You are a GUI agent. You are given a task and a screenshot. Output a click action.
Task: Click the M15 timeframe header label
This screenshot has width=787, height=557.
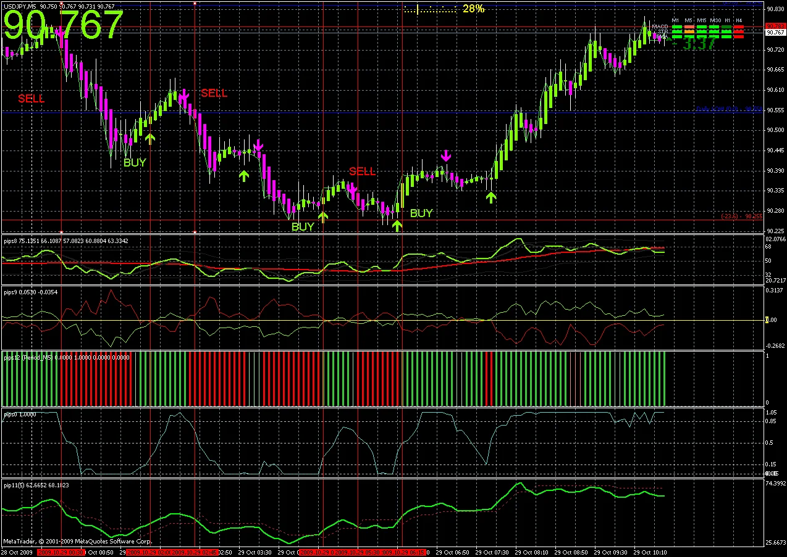(702, 20)
